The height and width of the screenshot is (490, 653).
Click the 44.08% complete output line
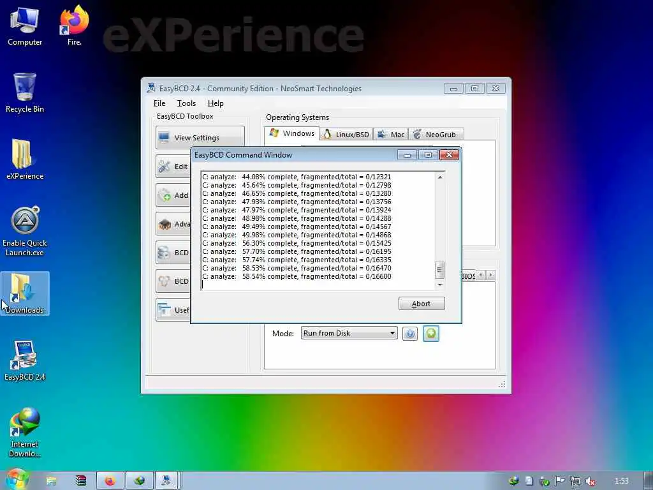pyautogui.click(x=297, y=177)
